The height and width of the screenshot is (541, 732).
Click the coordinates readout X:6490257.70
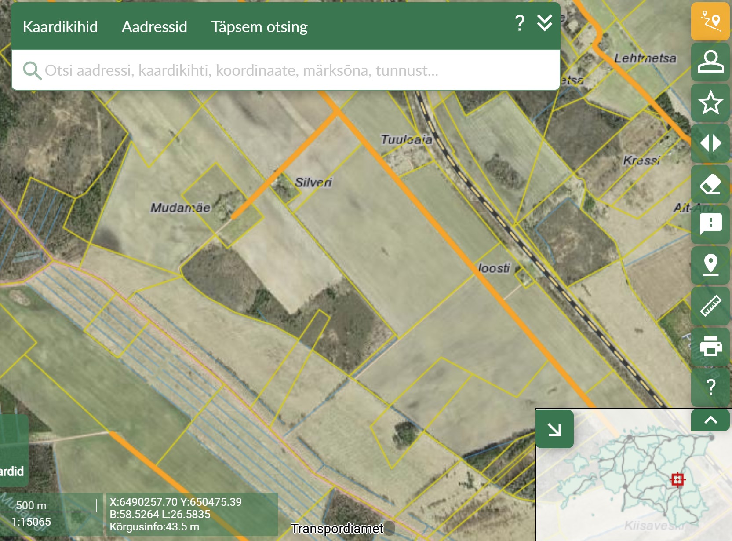click(175, 502)
